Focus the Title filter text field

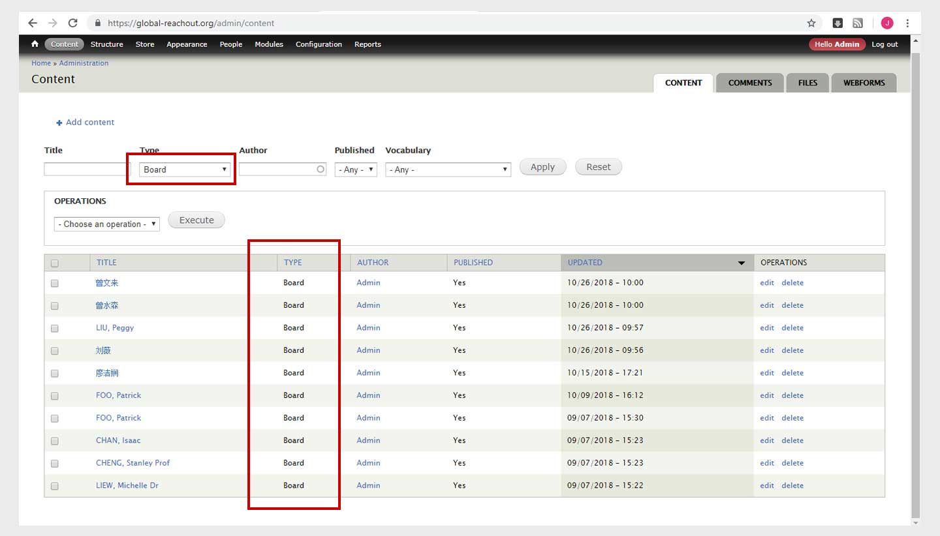[x=87, y=170]
